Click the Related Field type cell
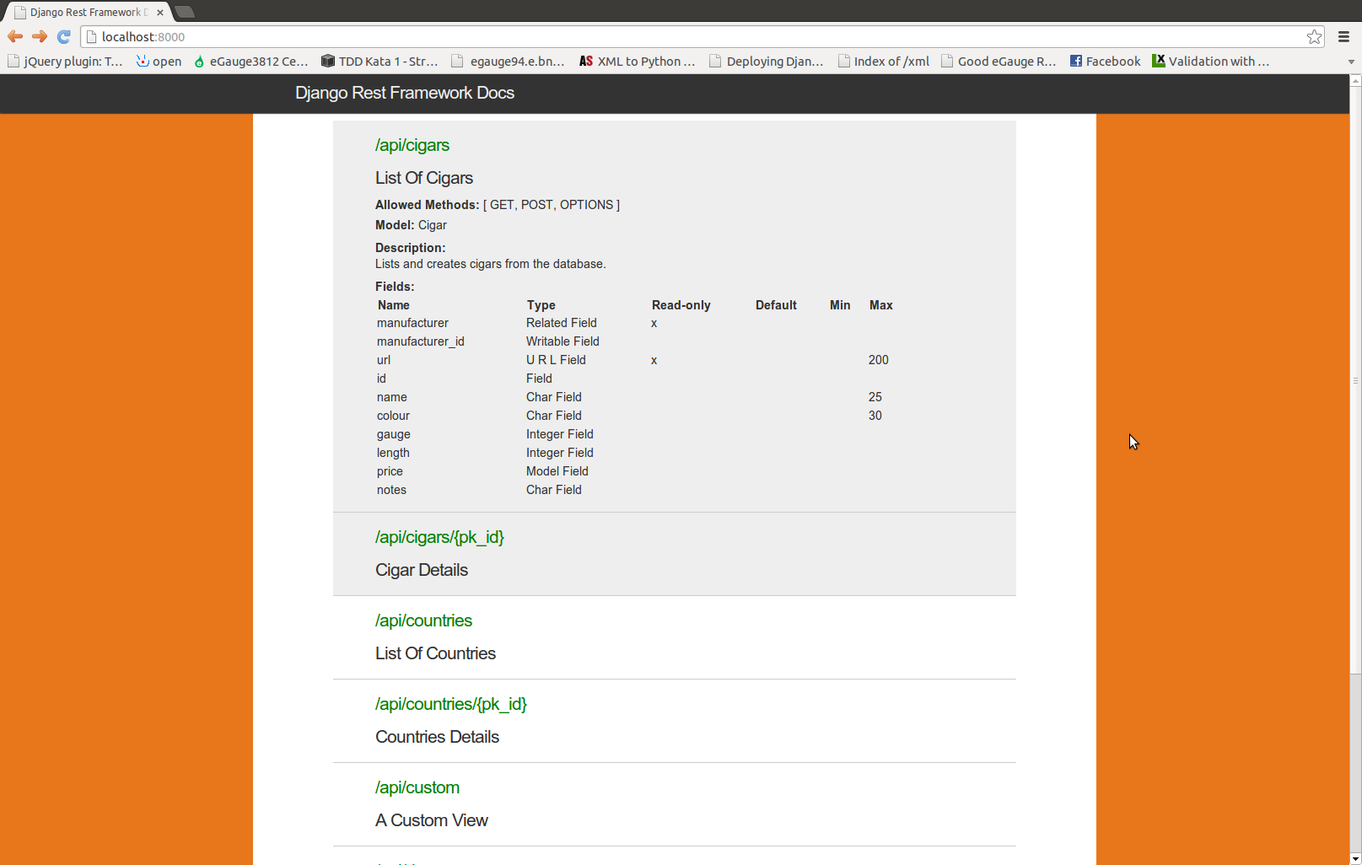The width and height of the screenshot is (1362, 865). point(562,323)
